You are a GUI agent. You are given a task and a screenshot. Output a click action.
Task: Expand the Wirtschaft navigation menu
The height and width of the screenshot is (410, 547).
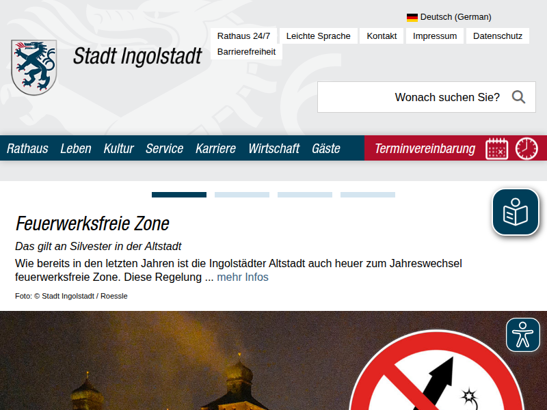[273, 148]
